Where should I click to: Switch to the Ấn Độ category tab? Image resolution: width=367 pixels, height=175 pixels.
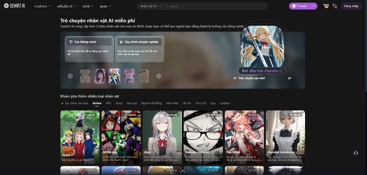(x=187, y=103)
